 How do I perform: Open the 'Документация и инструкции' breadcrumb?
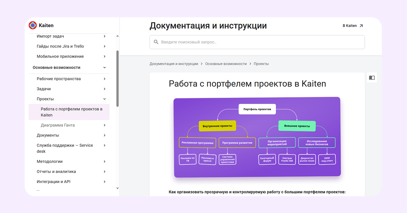[x=174, y=64]
